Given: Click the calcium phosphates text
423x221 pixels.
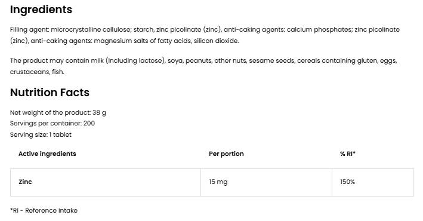Looking at the screenshot, I should 319,29.
